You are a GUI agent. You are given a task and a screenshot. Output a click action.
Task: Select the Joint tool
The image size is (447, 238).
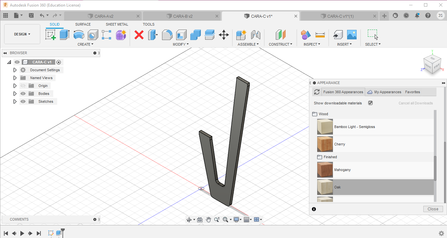tap(255, 34)
